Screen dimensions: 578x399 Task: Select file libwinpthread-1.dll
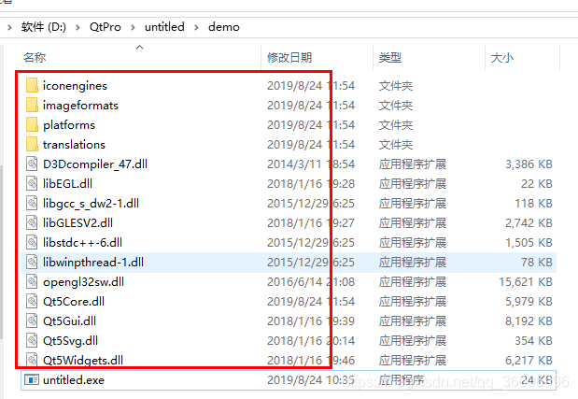tap(93, 263)
